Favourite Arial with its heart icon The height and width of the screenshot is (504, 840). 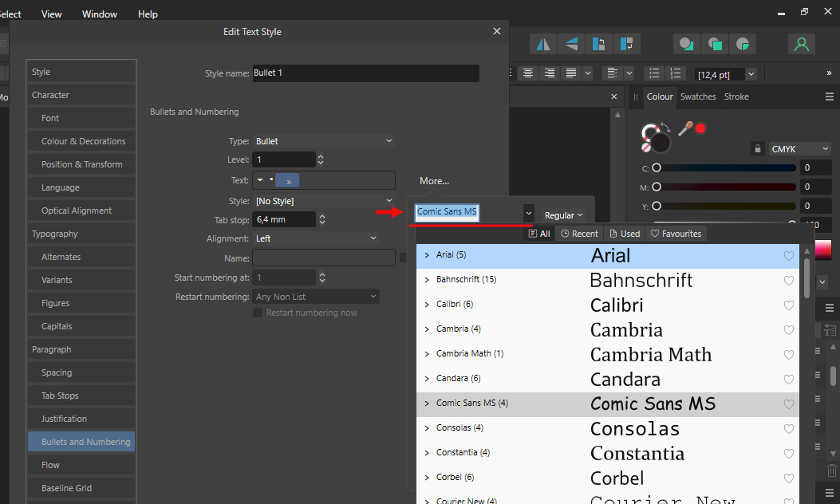[789, 256]
